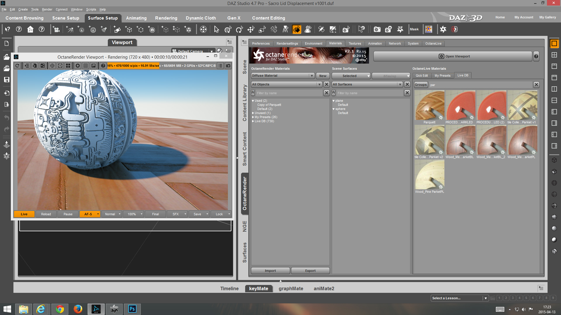Screen dimensions: 561x315
Task: Open the Diffuse Material type dropdown
Action: click(283, 76)
